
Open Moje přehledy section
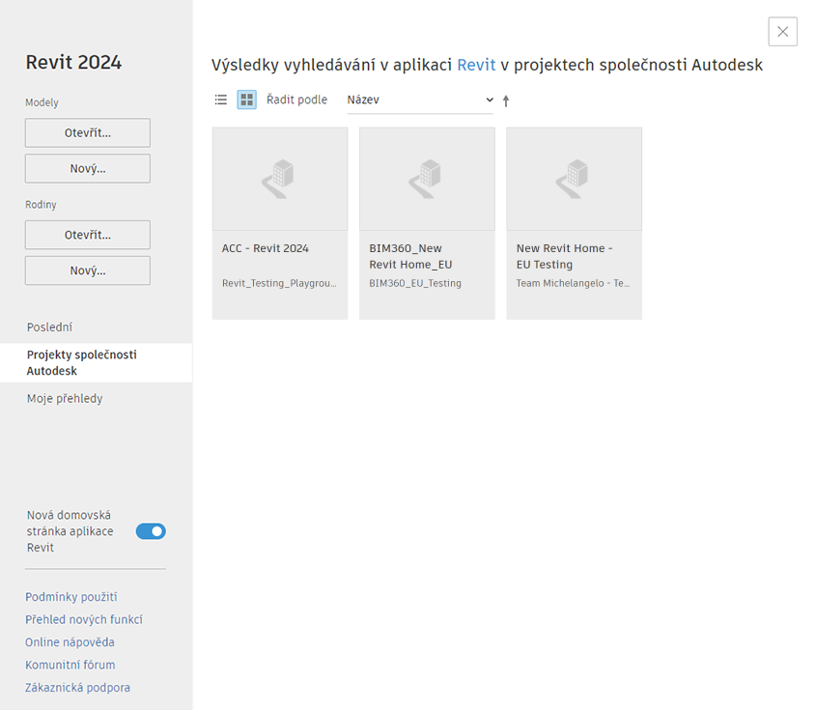click(x=65, y=399)
